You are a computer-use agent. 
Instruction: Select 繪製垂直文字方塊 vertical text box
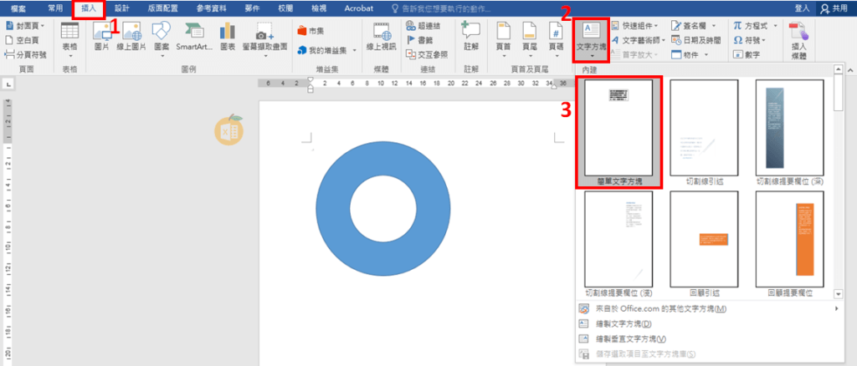[629, 338]
